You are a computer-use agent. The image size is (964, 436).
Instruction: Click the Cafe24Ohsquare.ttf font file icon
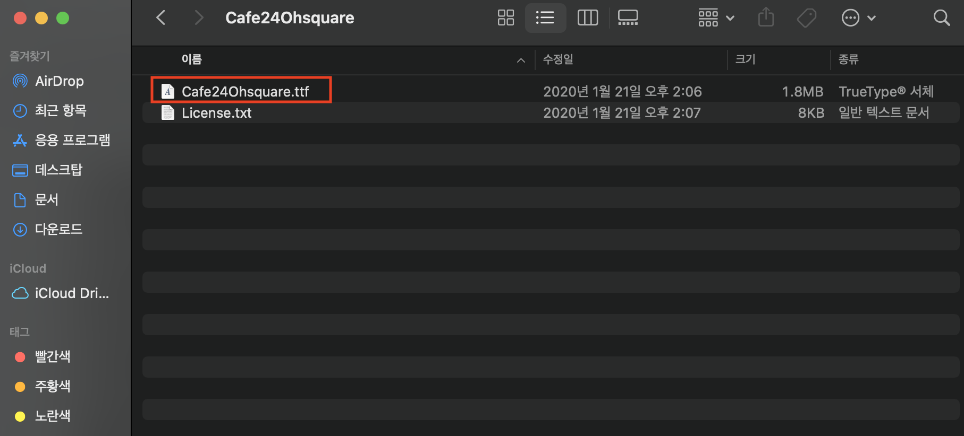(x=168, y=91)
